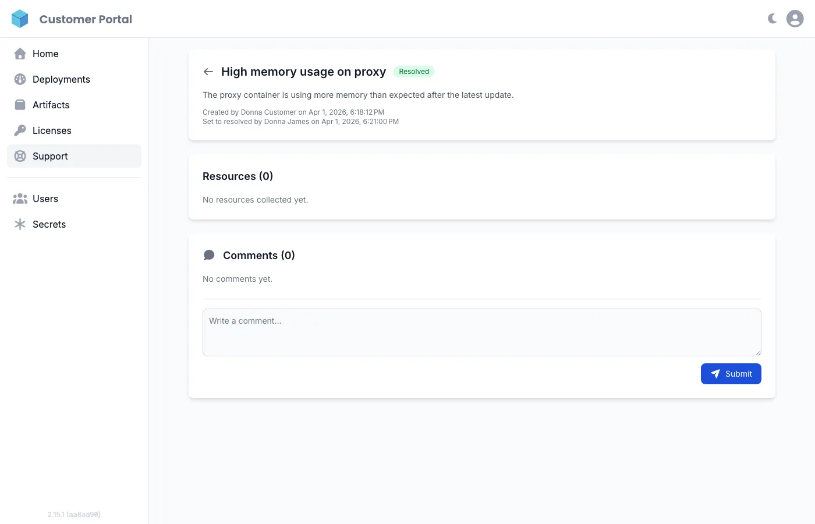Click the Write a comment input field

tap(481, 332)
